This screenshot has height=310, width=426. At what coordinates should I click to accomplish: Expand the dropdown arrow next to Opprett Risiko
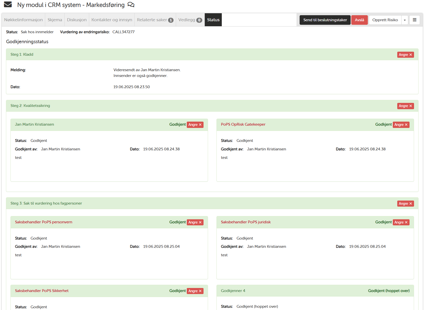405,20
